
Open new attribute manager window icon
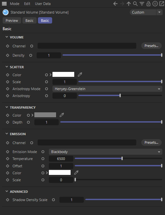tap(162, 4)
